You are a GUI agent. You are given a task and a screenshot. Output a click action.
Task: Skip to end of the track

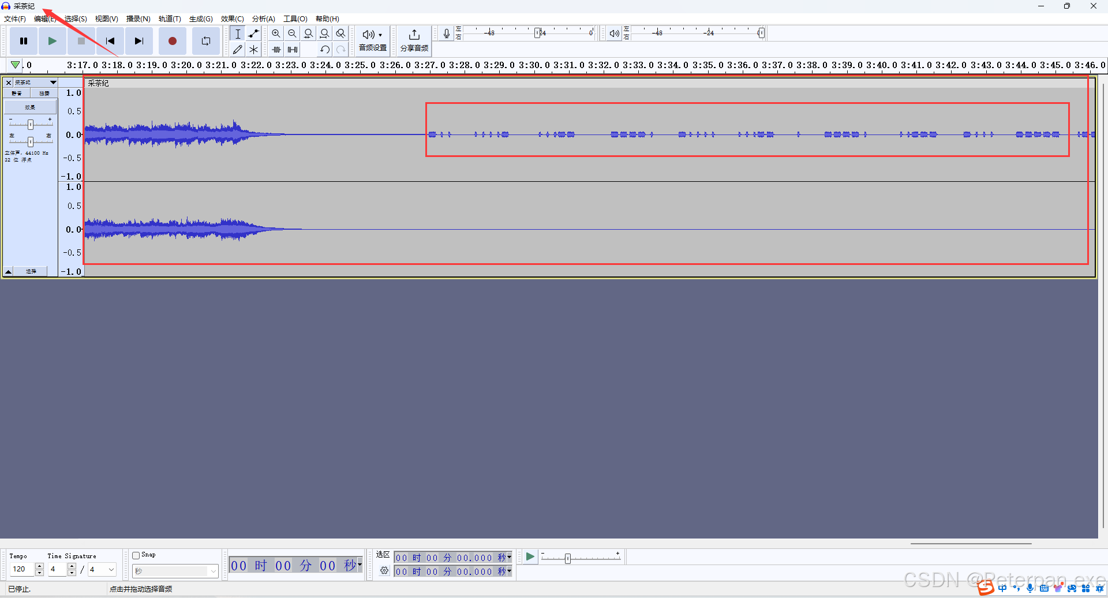click(139, 41)
